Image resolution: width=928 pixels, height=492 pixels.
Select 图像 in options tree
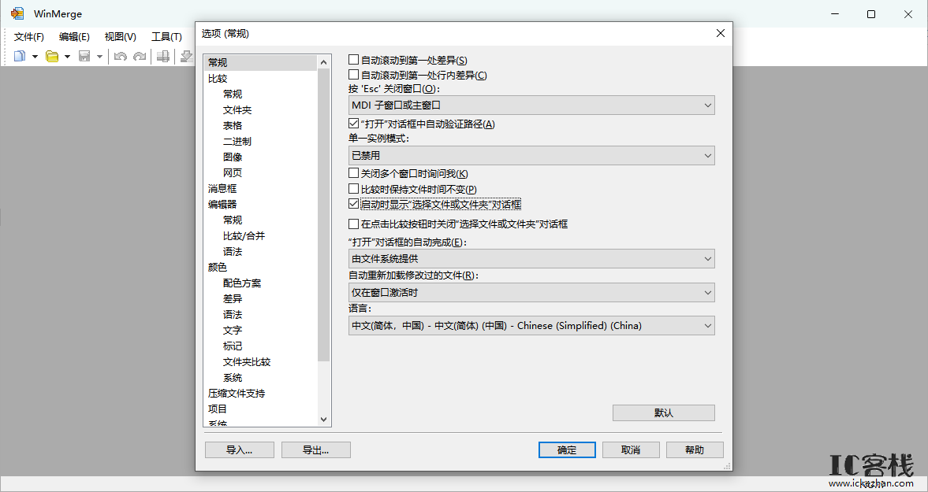pyautogui.click(x=233, y=157)
